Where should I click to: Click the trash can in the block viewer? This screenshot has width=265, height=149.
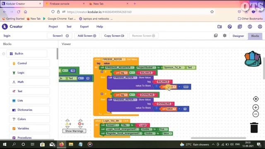click(x=254, y=128)
